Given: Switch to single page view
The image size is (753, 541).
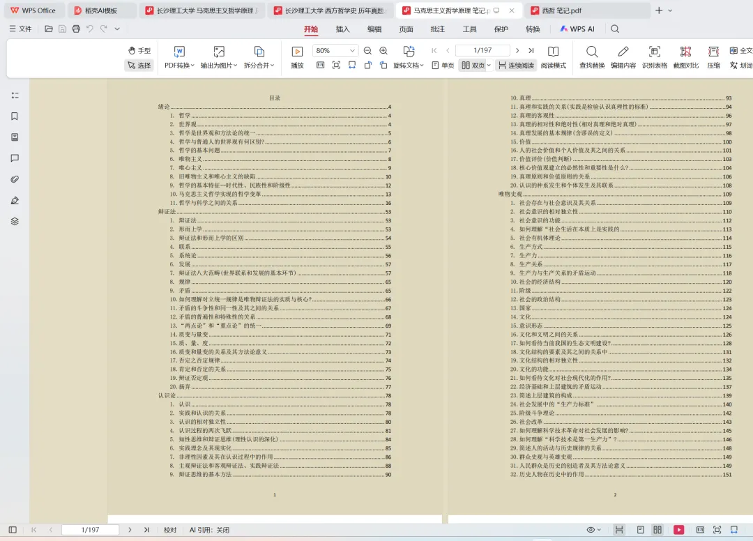Looking at the screenshot, I should point(443,66).
